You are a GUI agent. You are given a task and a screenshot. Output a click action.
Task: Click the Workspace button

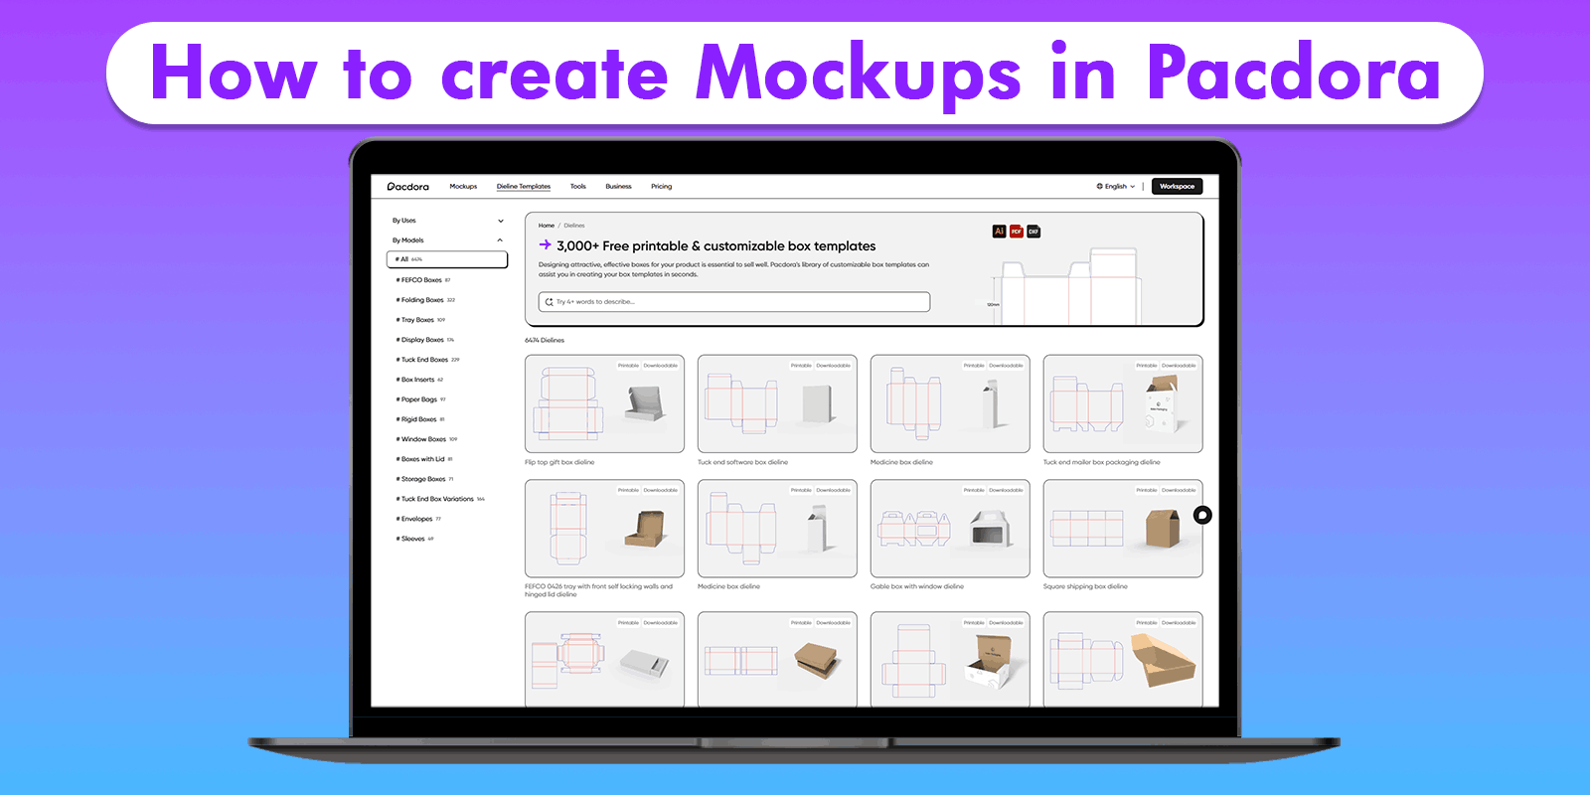point(1178,187)
